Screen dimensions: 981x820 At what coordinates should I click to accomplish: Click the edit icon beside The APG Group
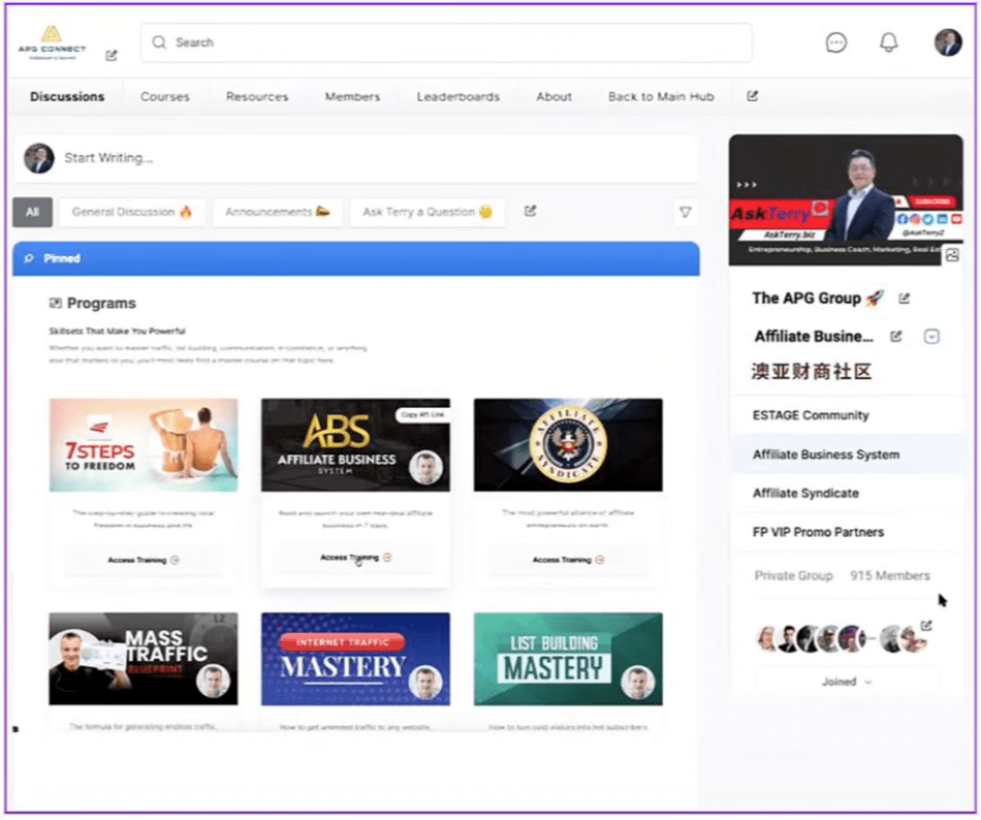(904, 298)
